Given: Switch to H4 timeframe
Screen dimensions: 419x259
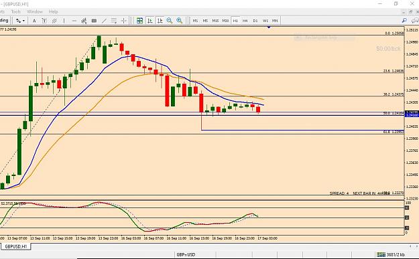Looking at the screenshot, I should click(x=245, y=21).
